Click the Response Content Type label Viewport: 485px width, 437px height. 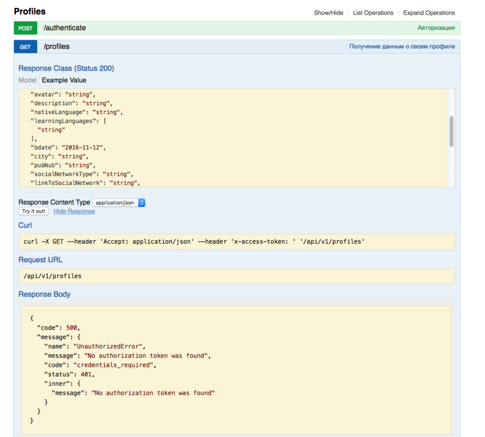(x=54, y=202)
